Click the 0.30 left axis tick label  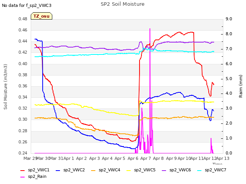coord(23,120)
